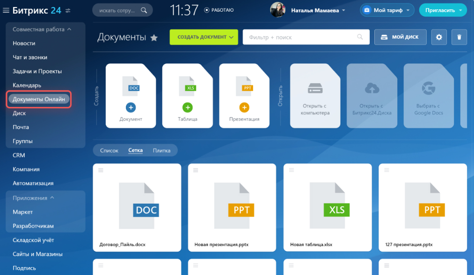Open menu icon on 127 презентация.pptx card

386,170
